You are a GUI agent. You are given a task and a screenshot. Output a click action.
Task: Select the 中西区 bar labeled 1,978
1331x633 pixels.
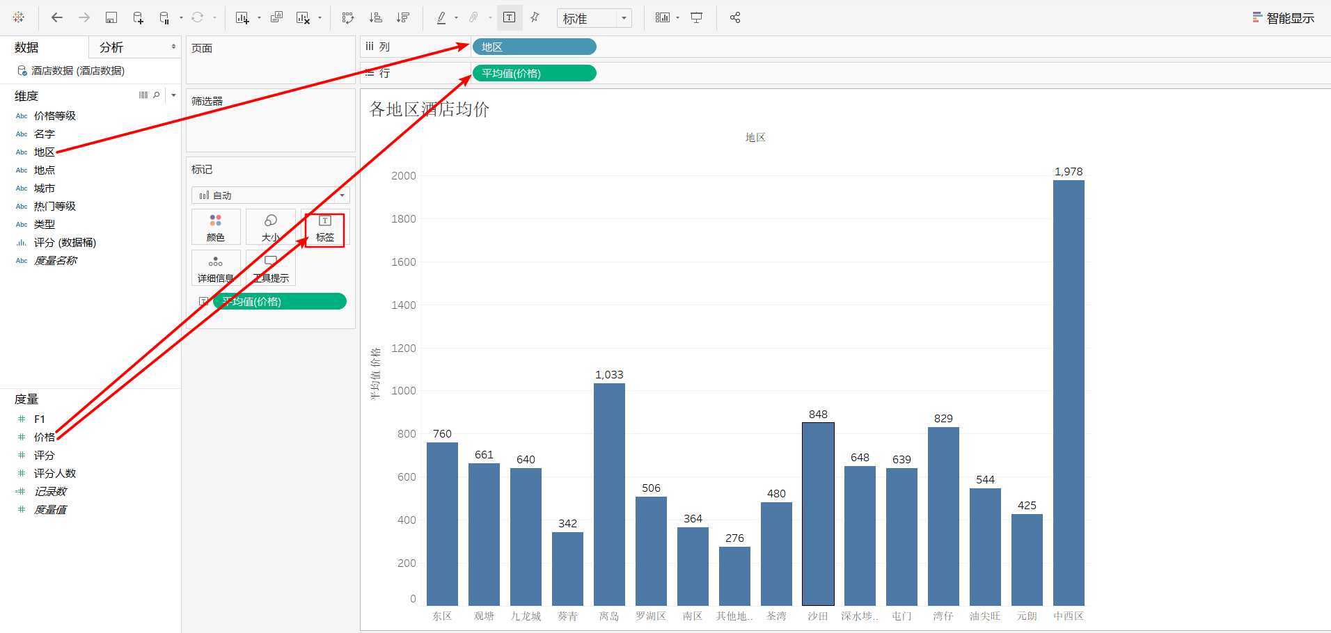coord(1069,393)
